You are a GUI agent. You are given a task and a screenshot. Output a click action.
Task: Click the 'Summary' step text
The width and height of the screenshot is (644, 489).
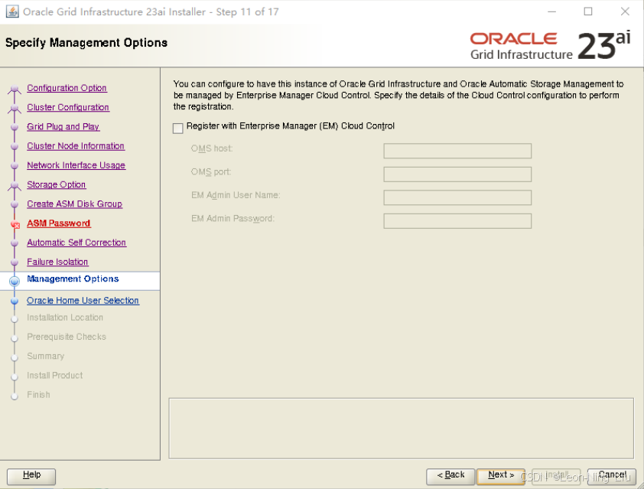click(46, 357)
